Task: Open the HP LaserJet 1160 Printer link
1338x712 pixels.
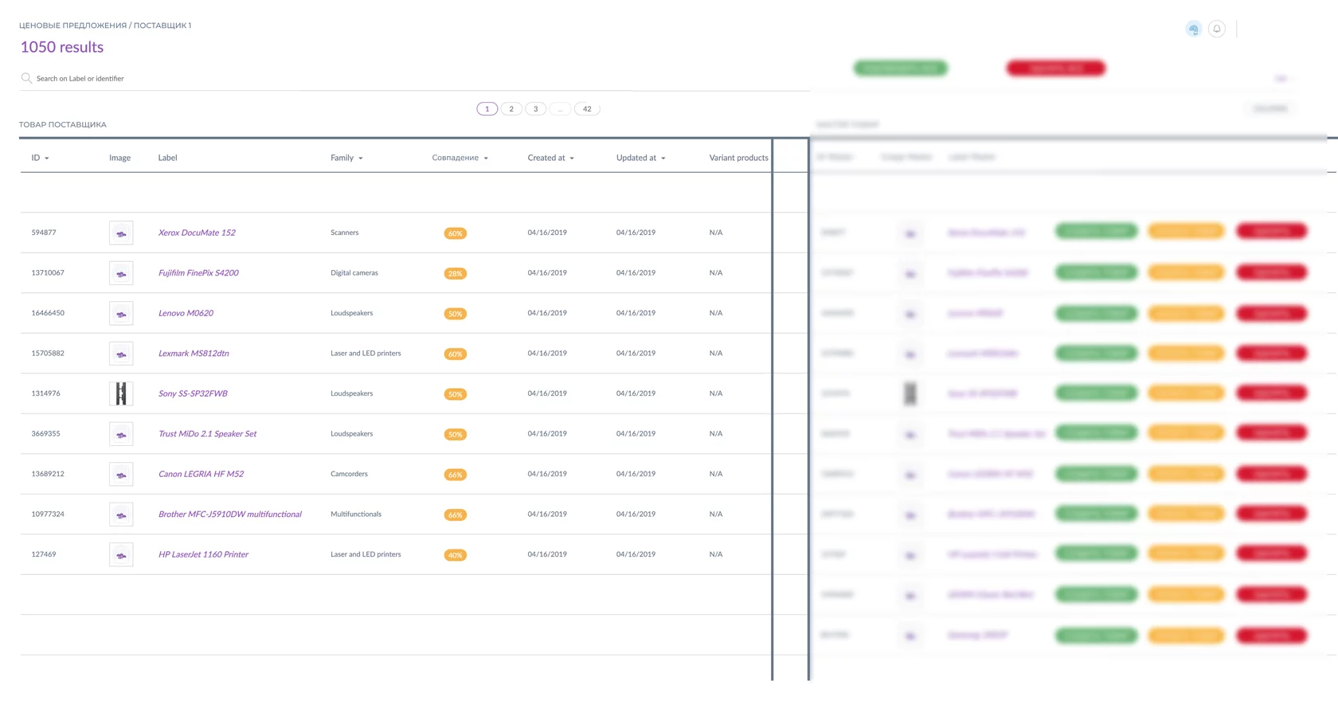Action: pyautogui.click(x=203, y=554)
